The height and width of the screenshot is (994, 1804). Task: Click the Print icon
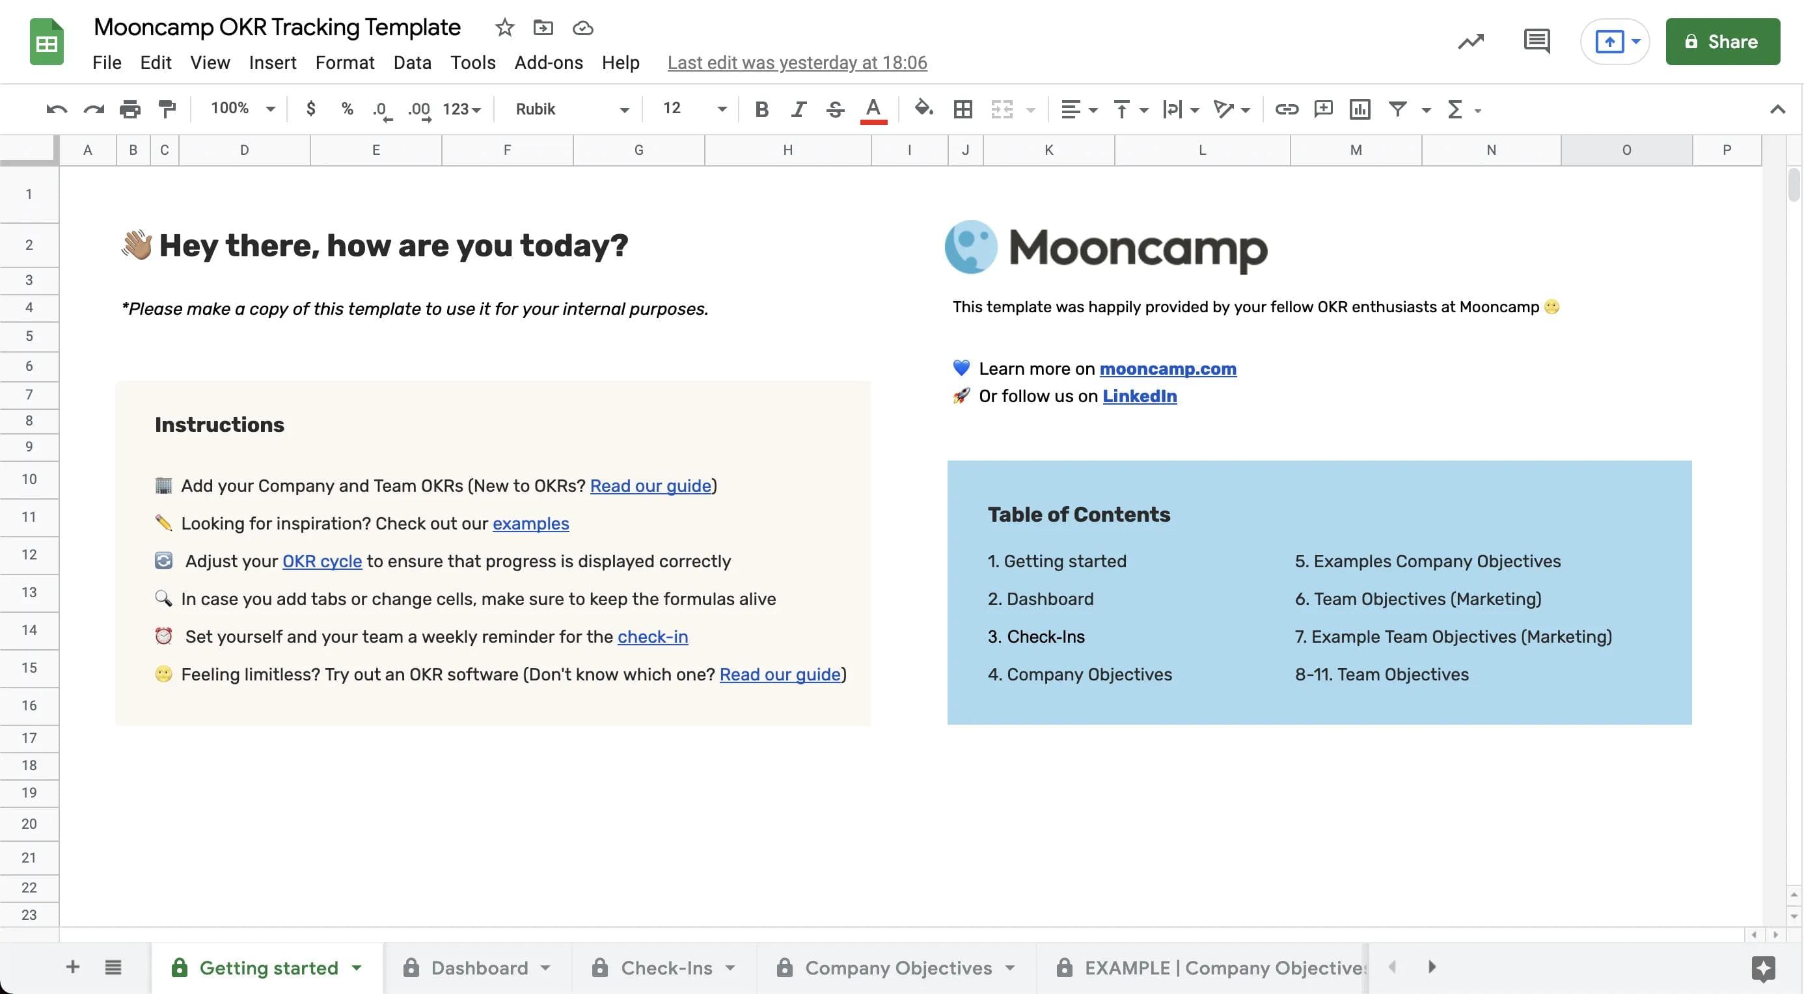point(130,109)
